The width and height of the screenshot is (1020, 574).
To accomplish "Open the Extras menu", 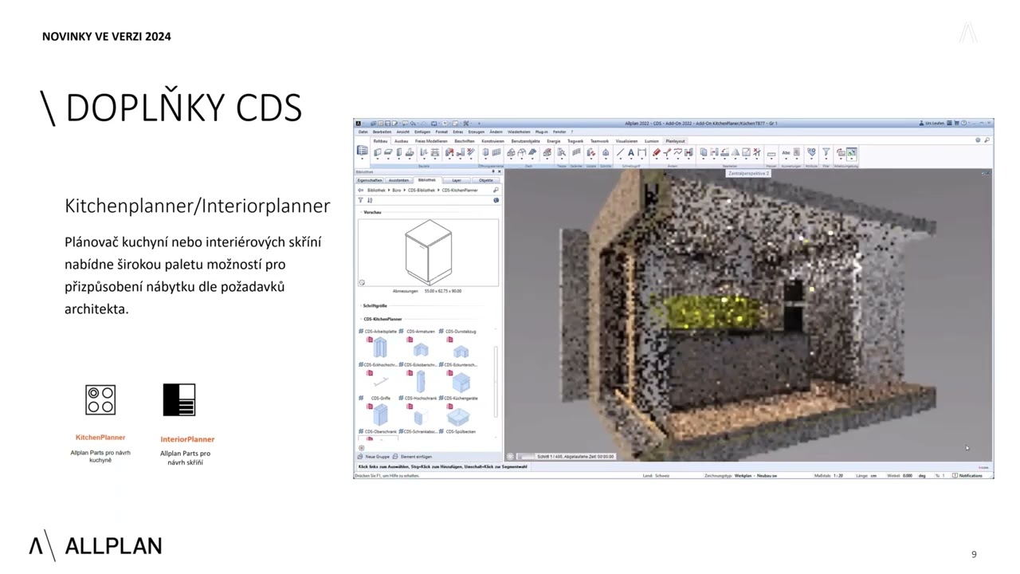I will click(x=458, y=132).
